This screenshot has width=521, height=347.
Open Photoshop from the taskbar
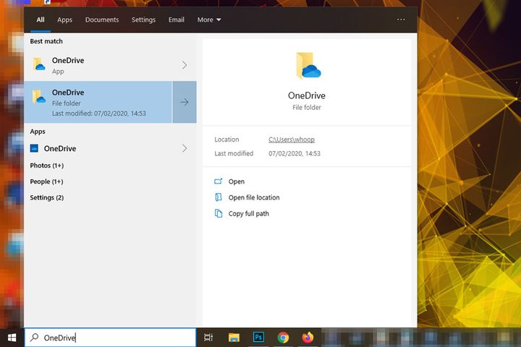[258, 338]
